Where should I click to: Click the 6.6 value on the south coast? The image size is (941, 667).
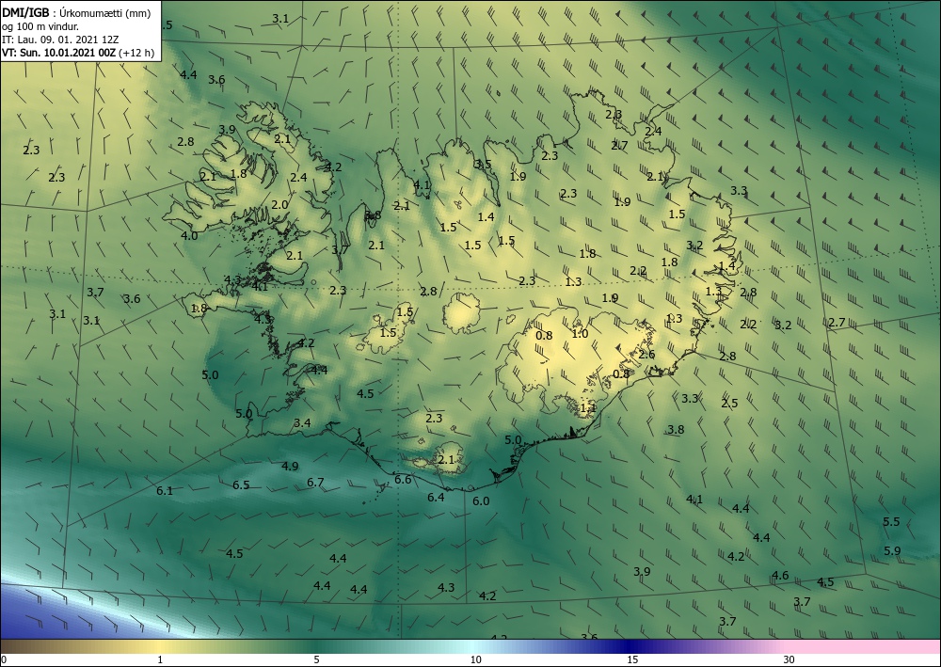coord(404,479)
